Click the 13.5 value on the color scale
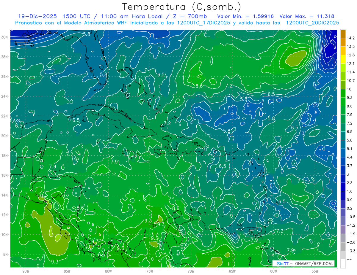 pos(351,47)
